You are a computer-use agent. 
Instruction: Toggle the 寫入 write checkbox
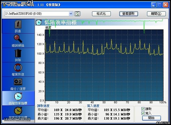[x=143, y=113]
